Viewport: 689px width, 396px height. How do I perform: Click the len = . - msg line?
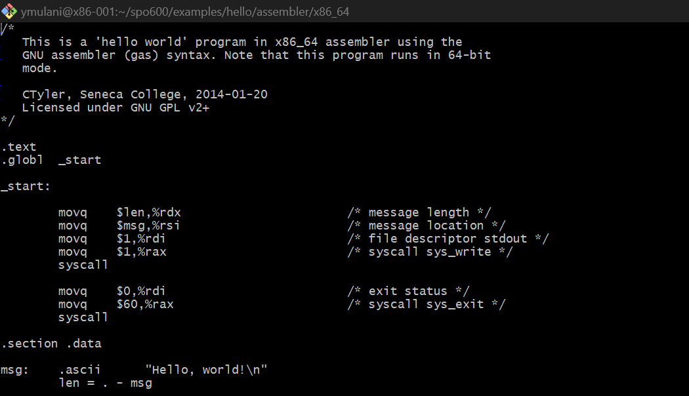105,383
